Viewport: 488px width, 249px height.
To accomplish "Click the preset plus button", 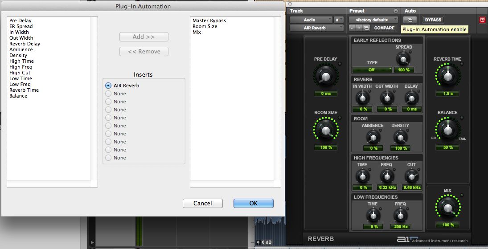I will point(359,28).
